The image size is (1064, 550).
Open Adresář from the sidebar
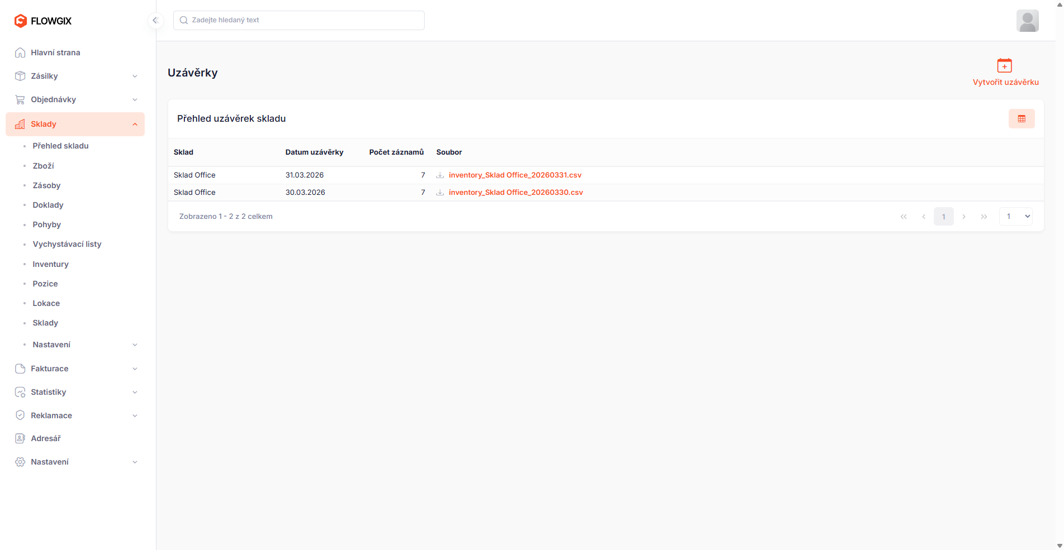tap(45, 438)
